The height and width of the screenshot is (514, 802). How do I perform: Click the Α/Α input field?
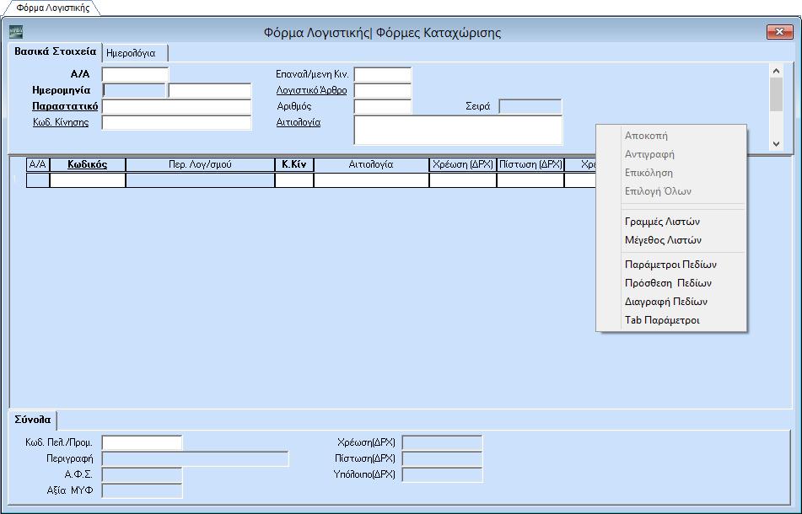click(135, 75)
